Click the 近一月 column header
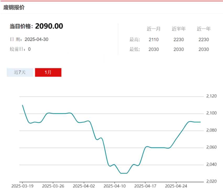This screenshot has width=223, height=189. tap(154, 29)
